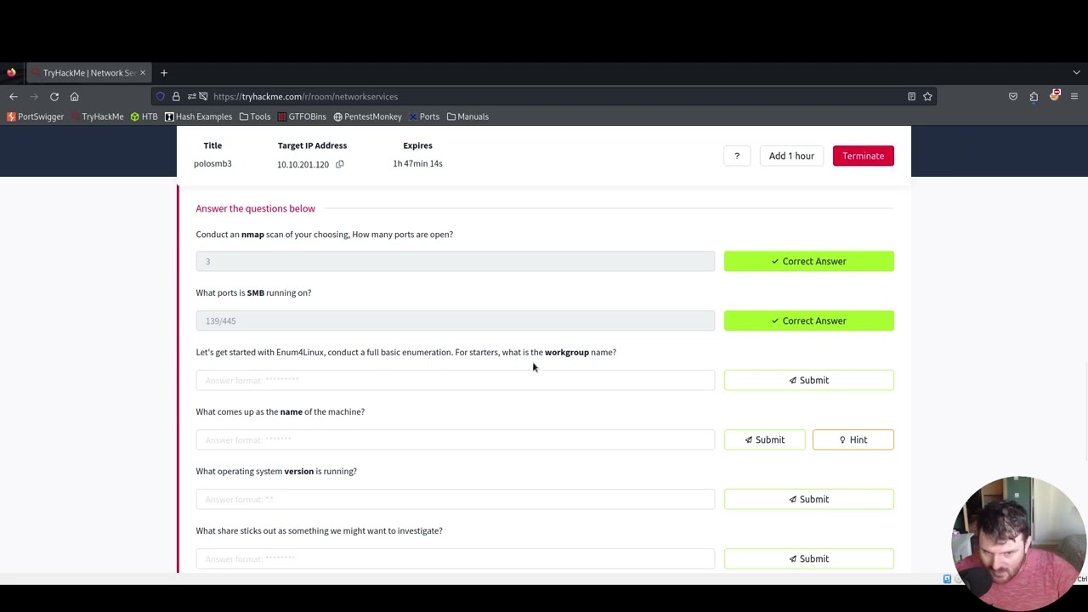Open the Ports bookmark
1088x612 pixels.
[423, 116]
